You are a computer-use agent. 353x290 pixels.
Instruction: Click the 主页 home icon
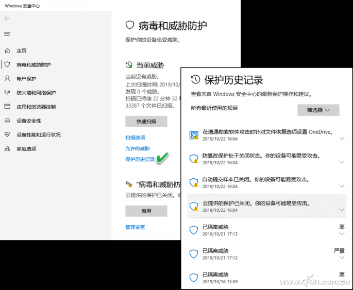[7, 51]
